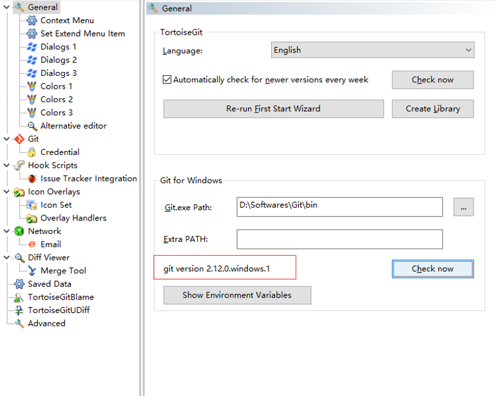Click the Email at-sign icon
The image size is (496, 396).
tap(32, 244)
